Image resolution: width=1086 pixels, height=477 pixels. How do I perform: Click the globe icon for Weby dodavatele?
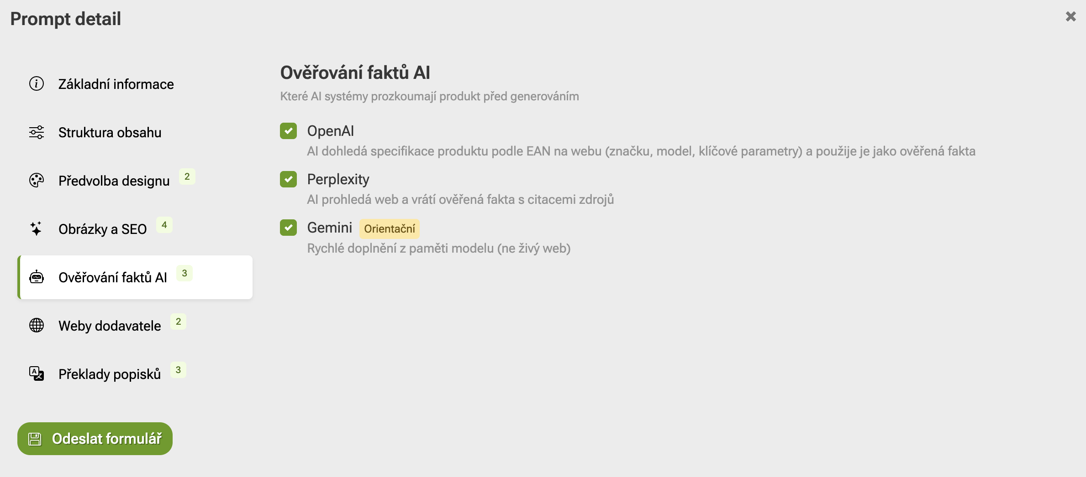37,326
